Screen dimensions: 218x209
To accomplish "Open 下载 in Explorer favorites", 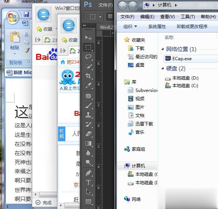I will (x=136, y=48).
